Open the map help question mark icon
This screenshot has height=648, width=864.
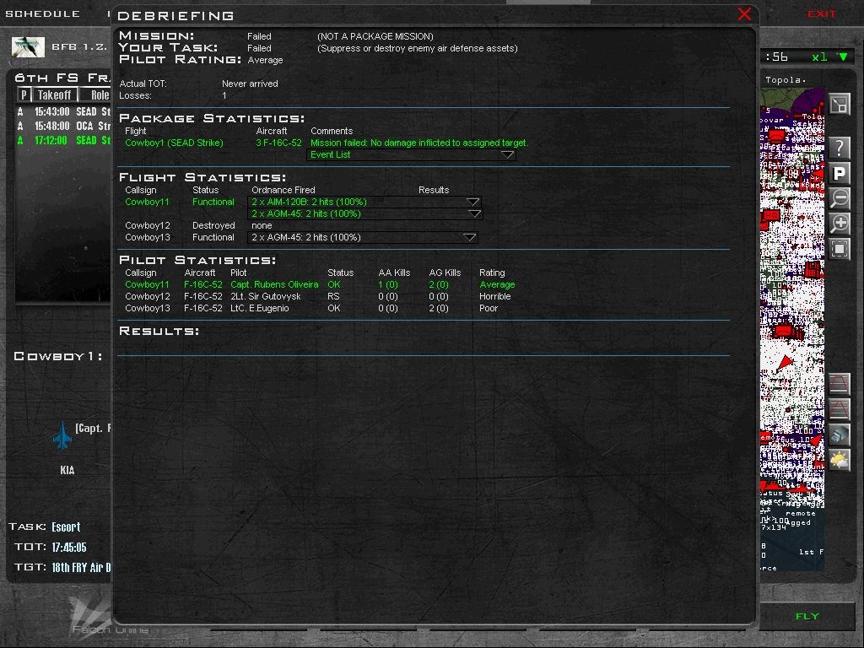pos(840,147)
